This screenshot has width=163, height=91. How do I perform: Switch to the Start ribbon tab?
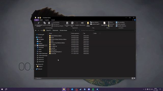tap(41, 20)
